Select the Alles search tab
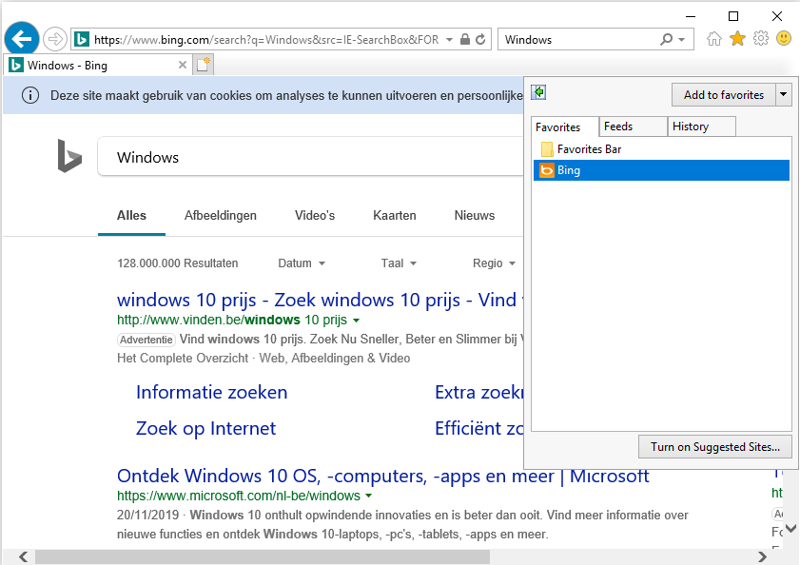 point(131,215)
